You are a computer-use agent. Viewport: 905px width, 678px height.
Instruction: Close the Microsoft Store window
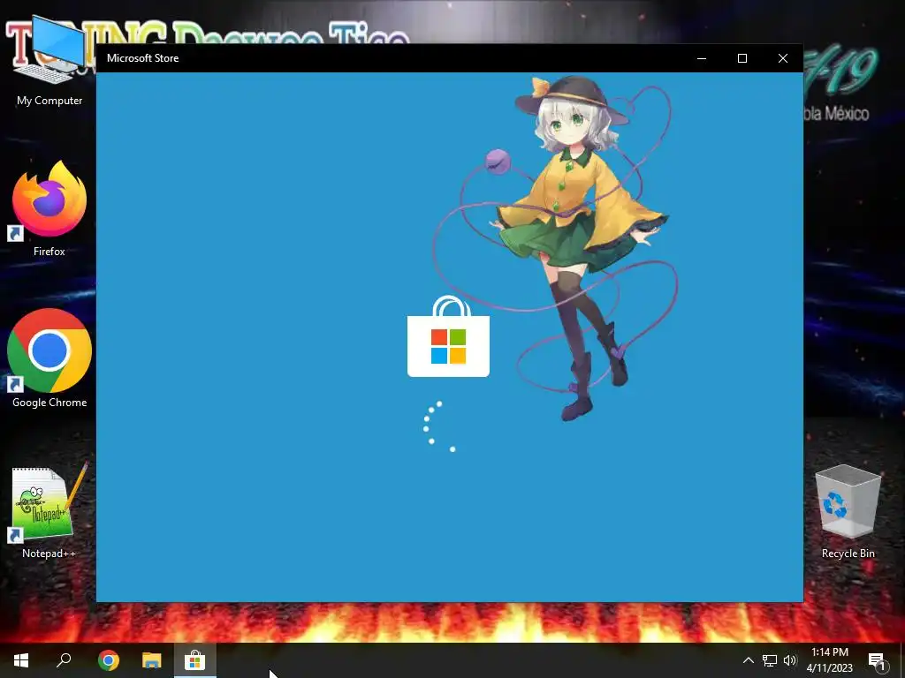coord(783,58)
